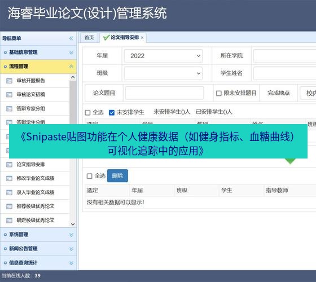Click 当前在线人数: 39 status text
316x282 pixels.
(21, 276)
